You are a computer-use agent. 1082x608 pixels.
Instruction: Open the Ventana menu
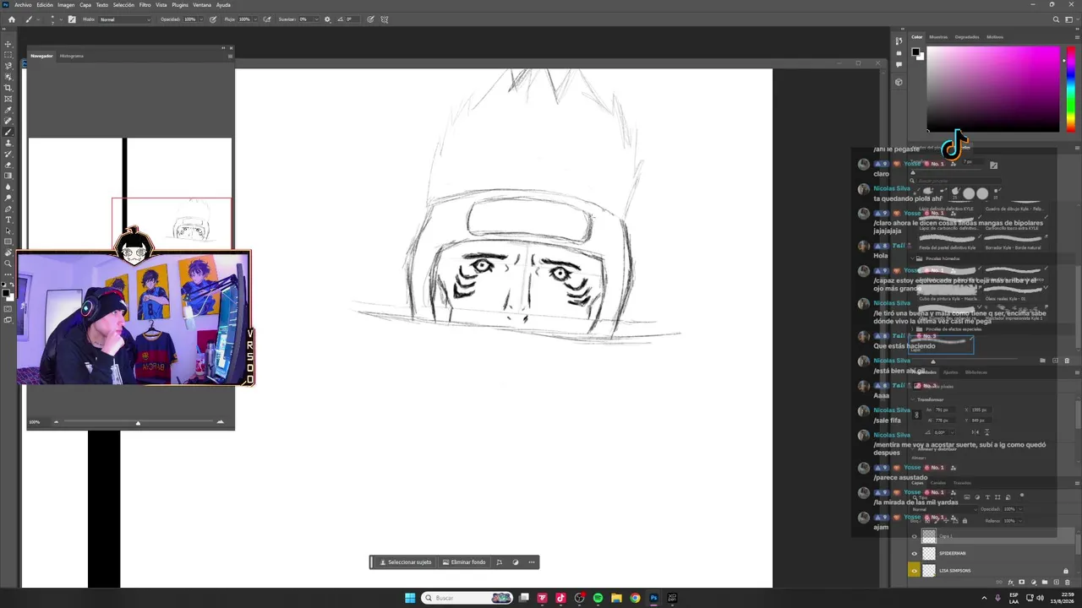[x=202, y=5]
